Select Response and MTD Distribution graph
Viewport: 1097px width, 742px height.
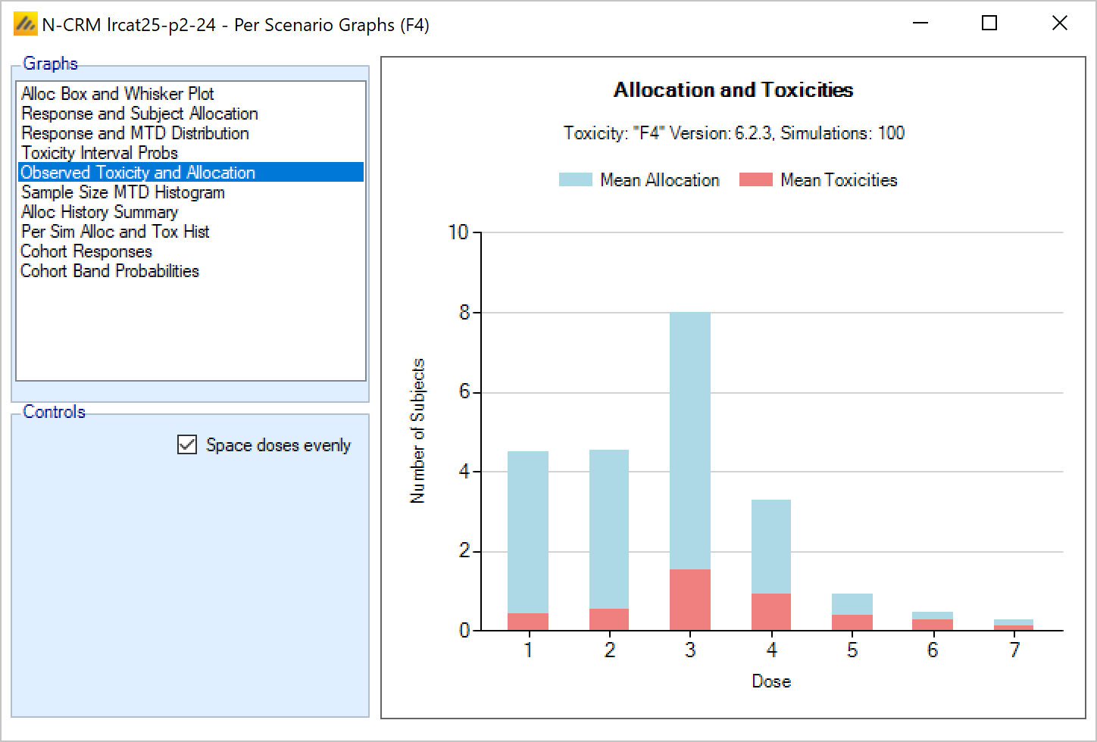135,133
